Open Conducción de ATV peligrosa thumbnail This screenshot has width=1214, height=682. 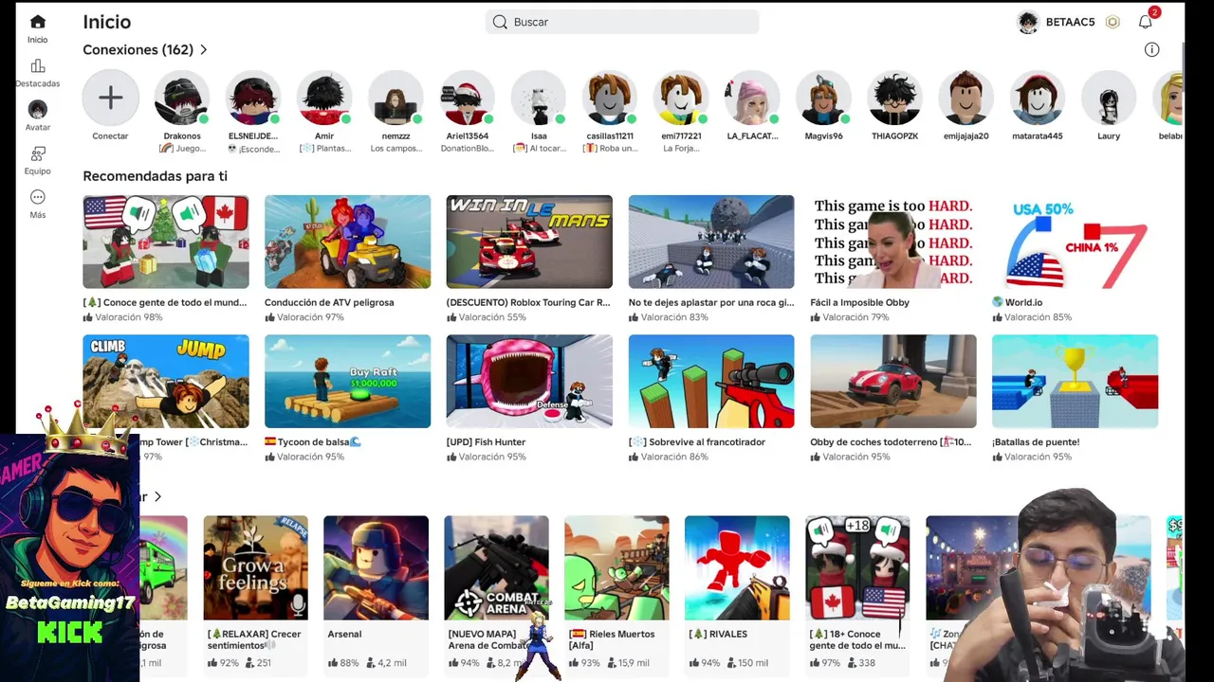[x=347, y=242]
